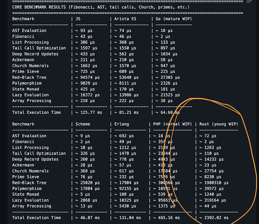Viewport: 259px width, 224px height.
Task: Select the JS Ackermann value 211 µs
Action: [x=85, y=60]
